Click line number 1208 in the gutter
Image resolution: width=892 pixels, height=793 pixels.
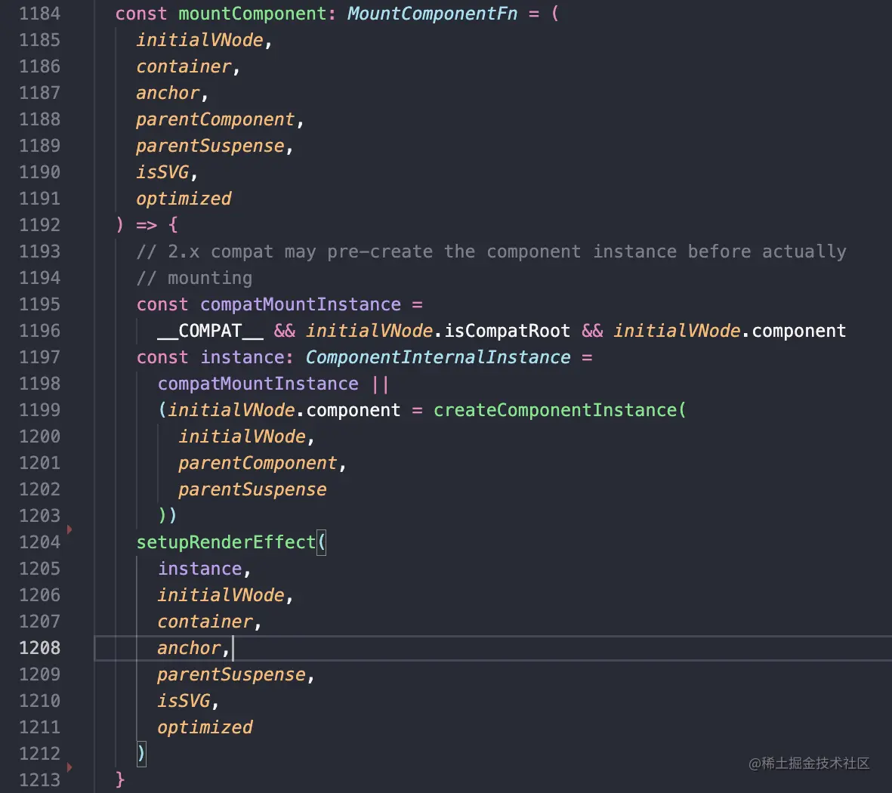[x=40, y=648]
